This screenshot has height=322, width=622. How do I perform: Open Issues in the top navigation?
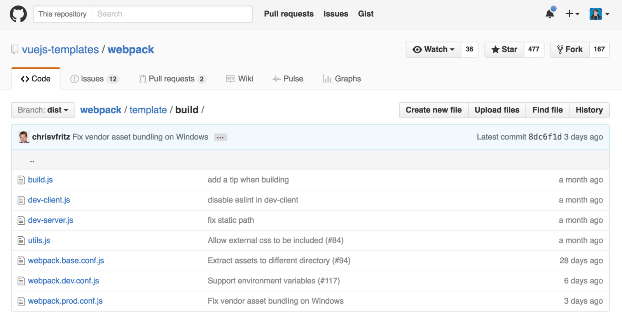(x=336, y=14)
